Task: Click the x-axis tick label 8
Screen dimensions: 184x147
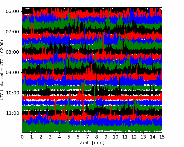Action: [x=97, y=137]
